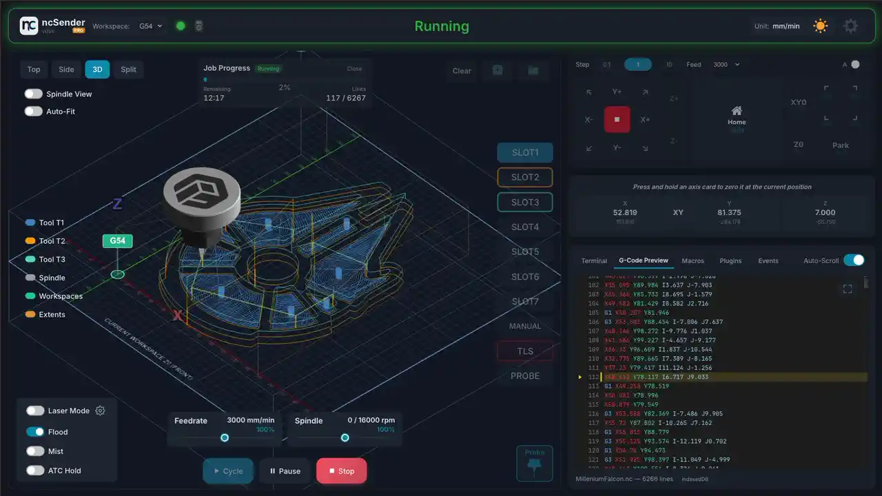The image size is (882, 496).
Task: Click the green connection status indicator
Action: coord(181,26)
